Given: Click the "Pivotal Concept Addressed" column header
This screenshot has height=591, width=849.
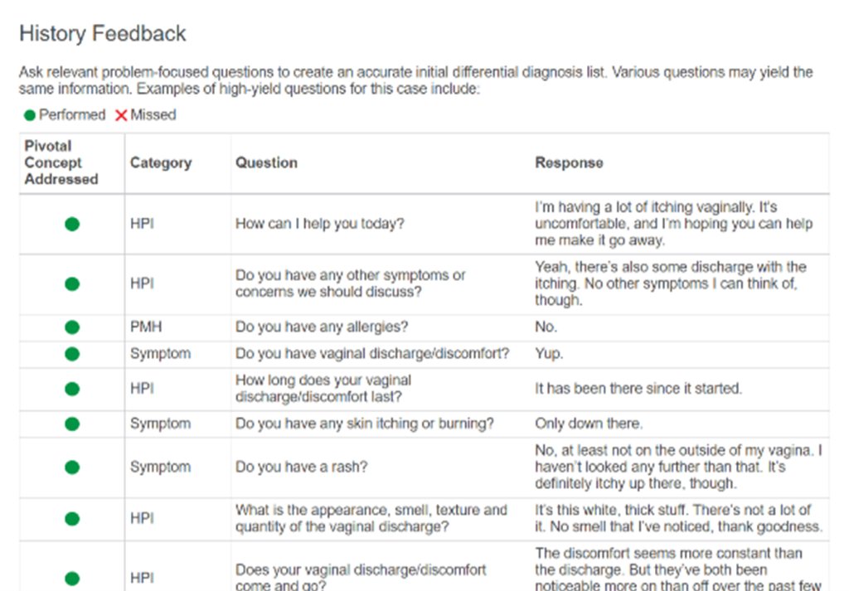Looking at the screenshot, I should tap(61, 162).
